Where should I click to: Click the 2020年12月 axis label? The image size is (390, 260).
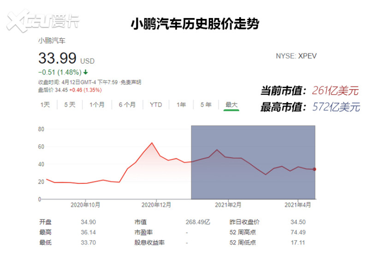coord(156,205)
